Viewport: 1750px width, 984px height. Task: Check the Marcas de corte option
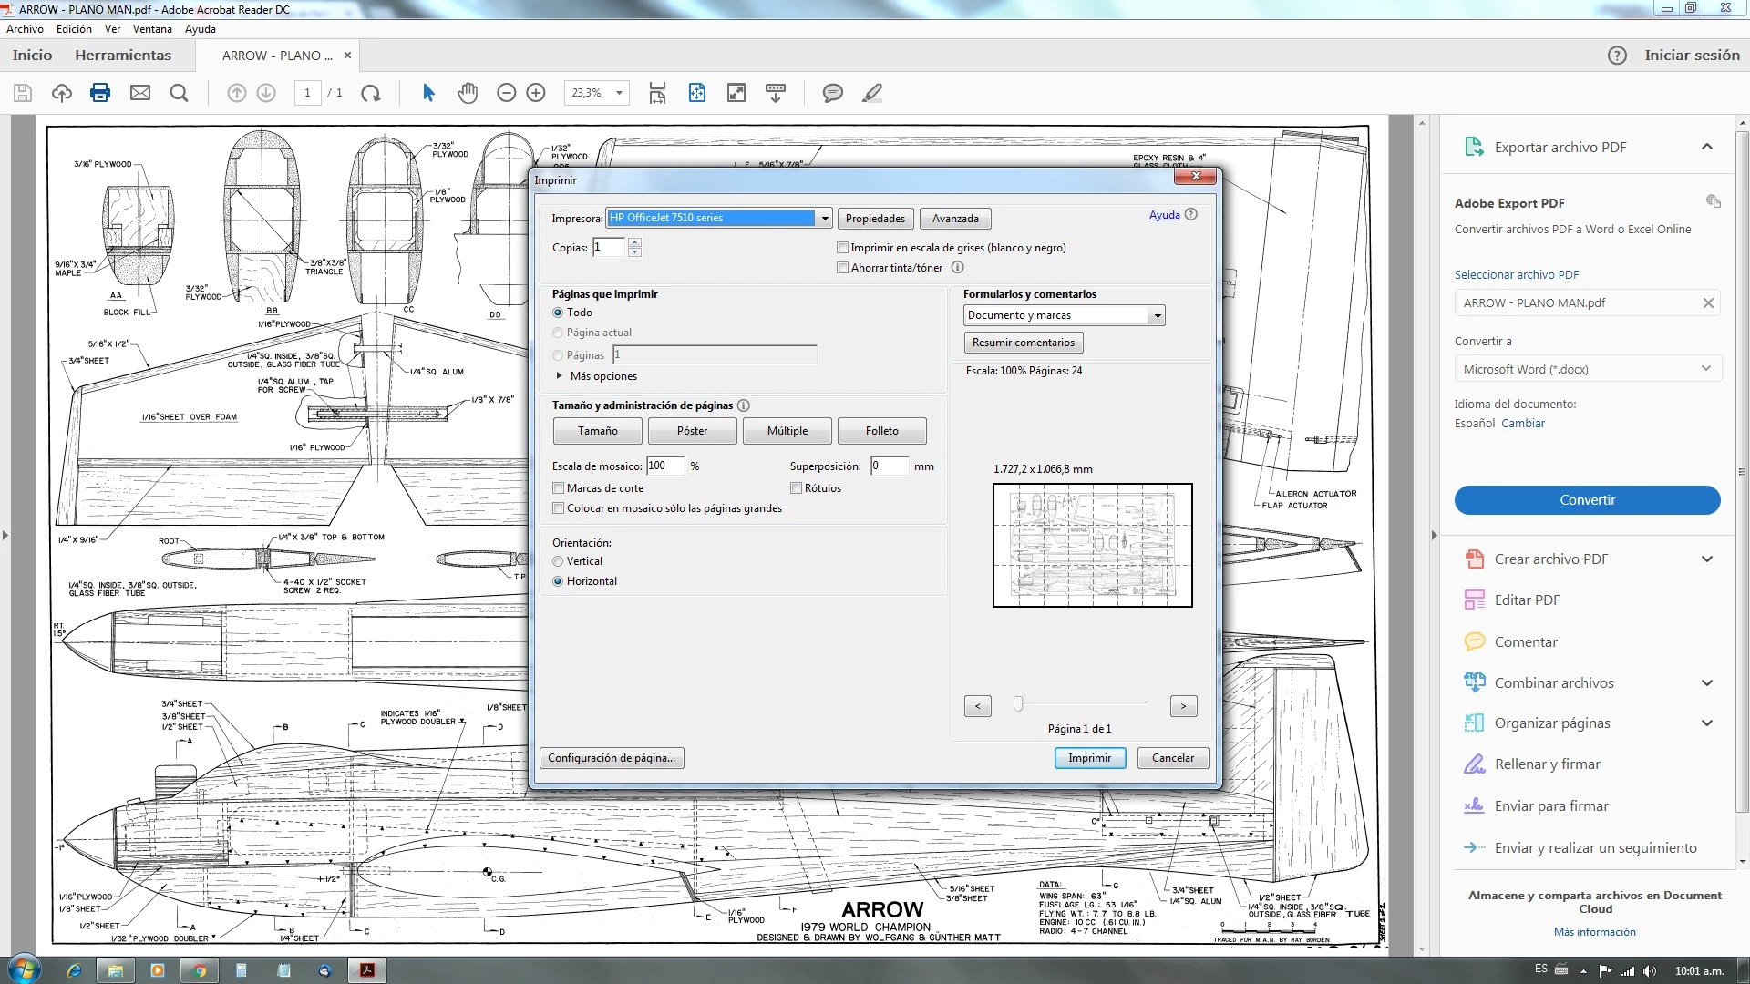click(x=559, y=488)
